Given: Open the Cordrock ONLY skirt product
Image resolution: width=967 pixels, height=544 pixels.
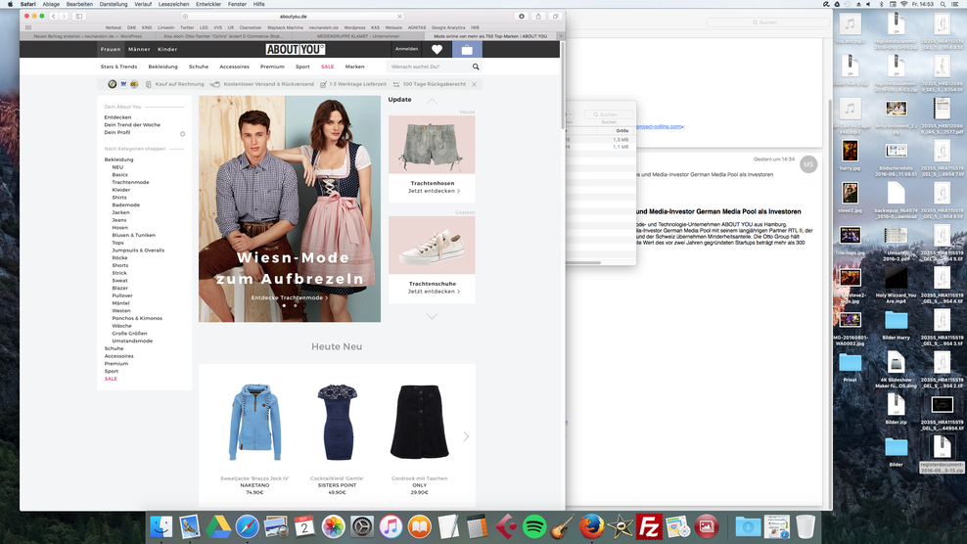Looking at the screenshot, I should [x=419, y=422].
